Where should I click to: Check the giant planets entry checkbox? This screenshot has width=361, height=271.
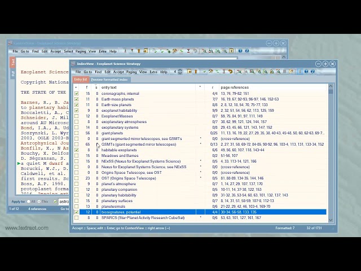(76, 133)
